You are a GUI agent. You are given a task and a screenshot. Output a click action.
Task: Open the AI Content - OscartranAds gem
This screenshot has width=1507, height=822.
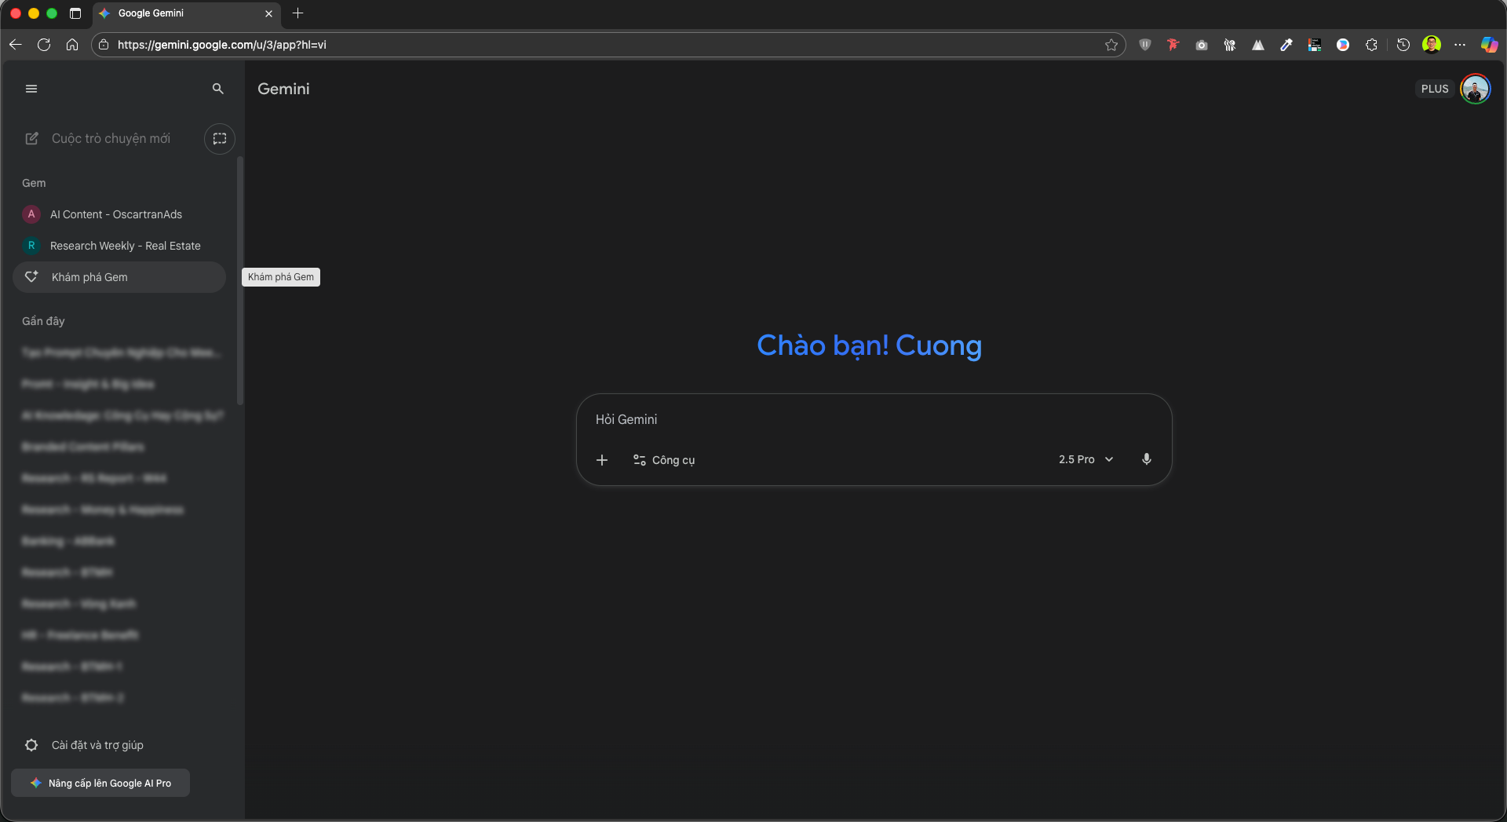(x=116, y=214)
